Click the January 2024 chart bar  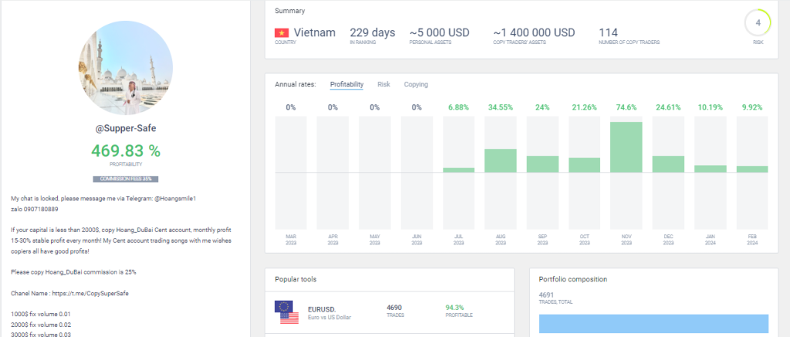711,169
